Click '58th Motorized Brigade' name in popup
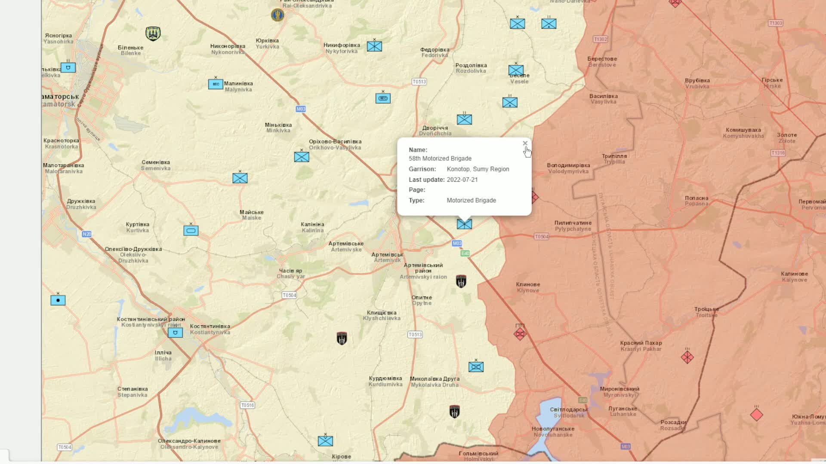Screen dimensions: 826x464 point(440,159)
